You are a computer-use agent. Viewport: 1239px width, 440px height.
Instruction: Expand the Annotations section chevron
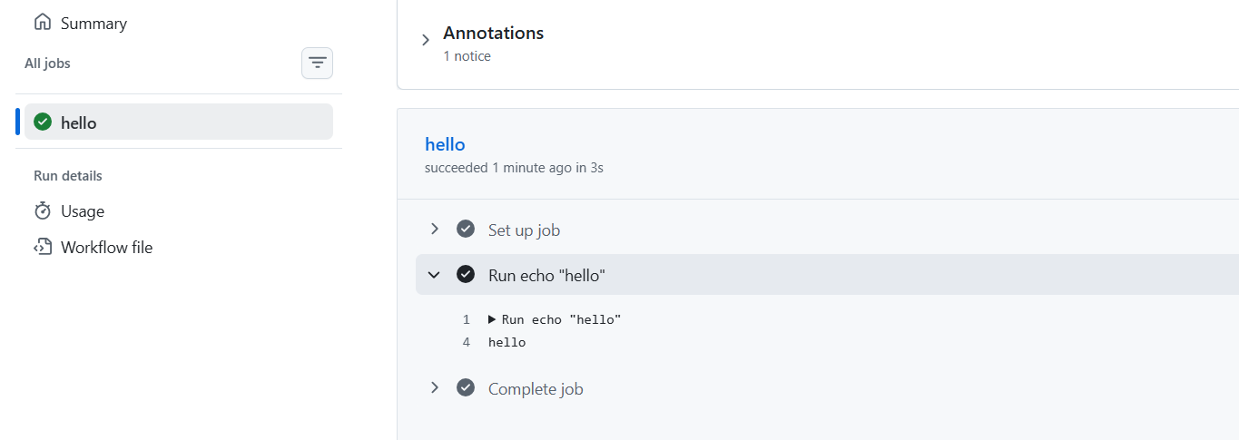[426, 41]
